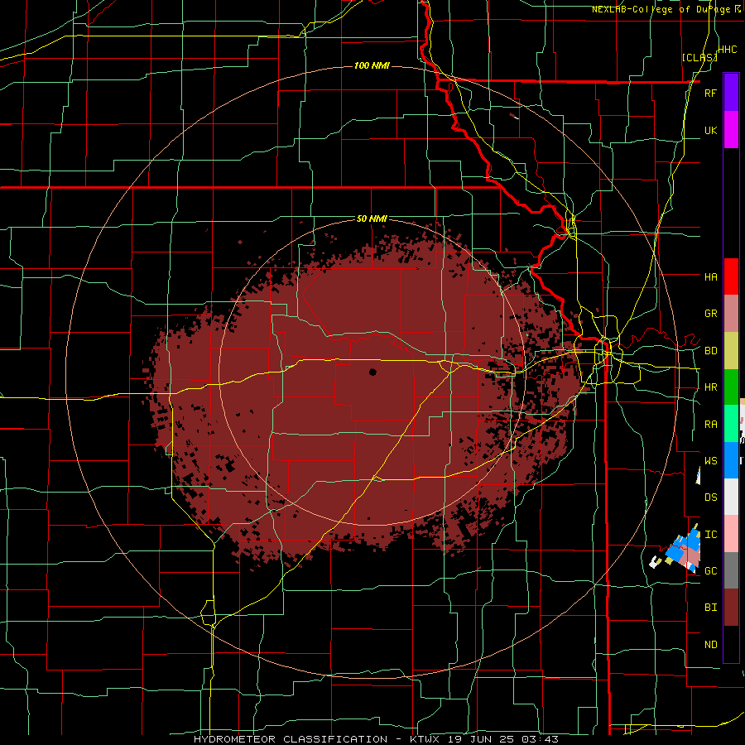Click the BI legend label

[710, 608]
